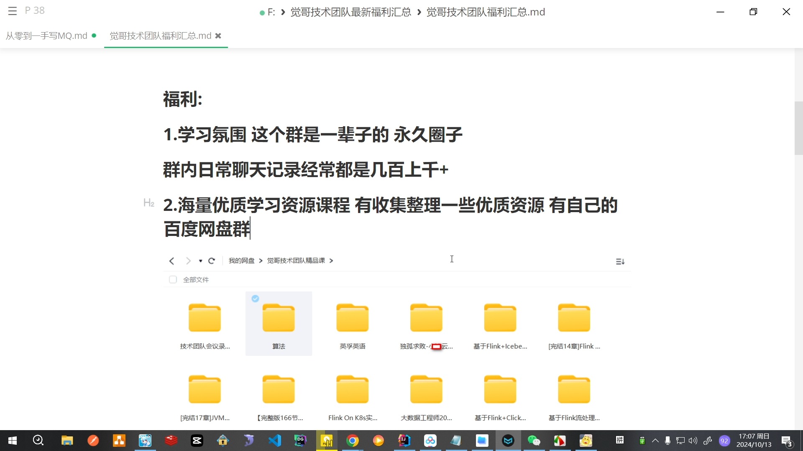Viewport: 803px width, 451px height.
Task: Click the 群内日常聊天记录 heading line
Action: pyautogui.click(x=306, y=170)
